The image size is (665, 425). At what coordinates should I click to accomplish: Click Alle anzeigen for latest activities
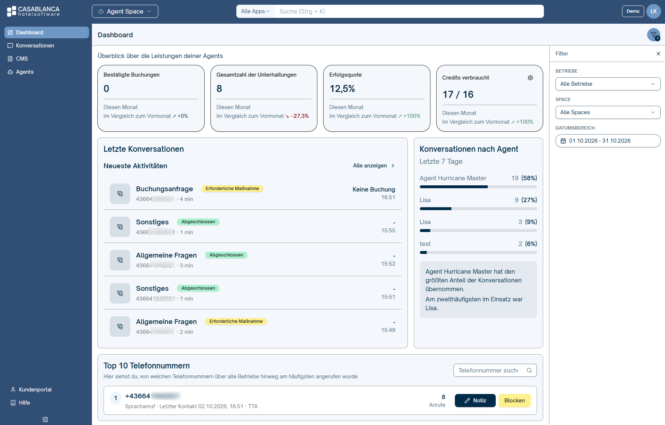coord(374,166)
